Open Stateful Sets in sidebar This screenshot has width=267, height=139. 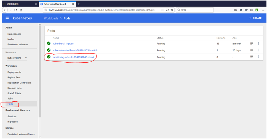pyautogui.click(x=14, y=93)
